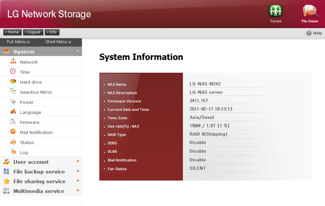Click the Mail Notification @ icon

[x=13, y=131]
